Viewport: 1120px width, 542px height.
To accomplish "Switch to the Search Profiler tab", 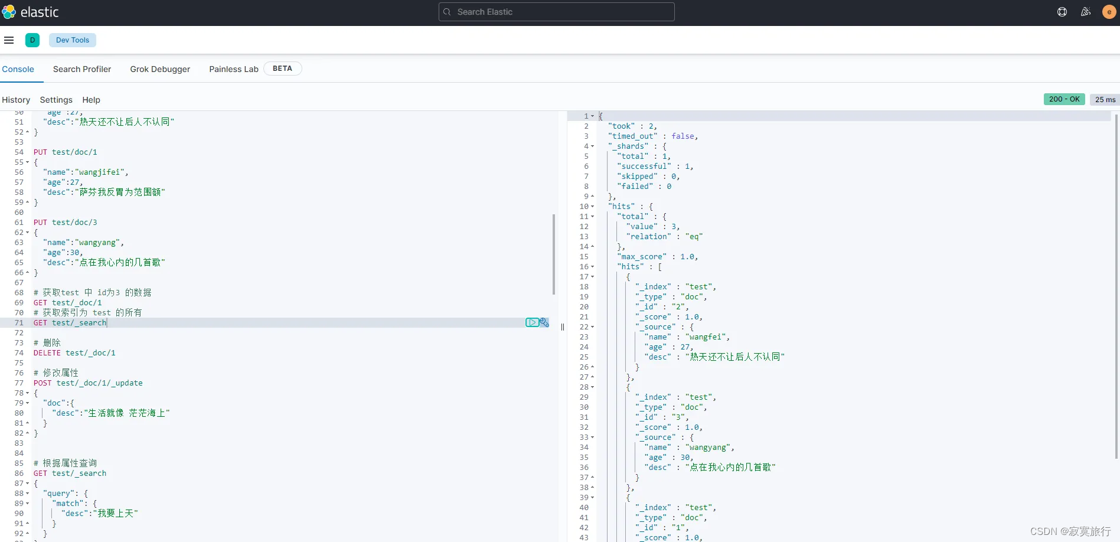I will click(x=82, y=69).
